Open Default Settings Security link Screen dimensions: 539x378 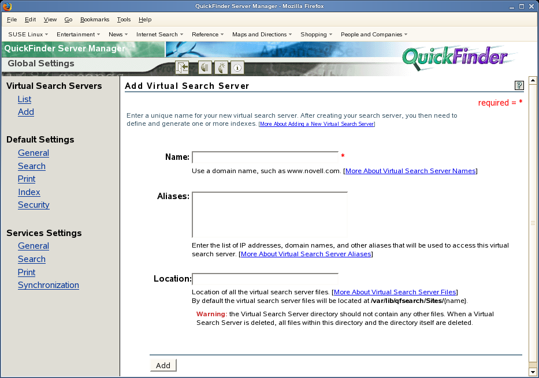tap(34, 205)
